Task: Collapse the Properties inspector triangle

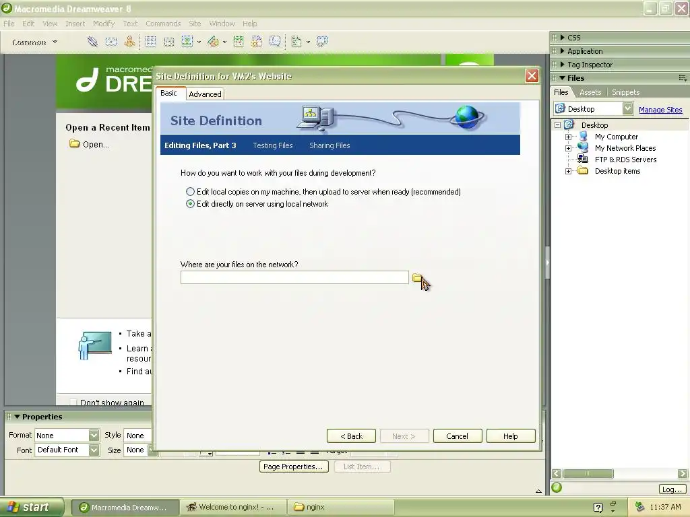Action: pyautogui.click(x=17, y=416)
